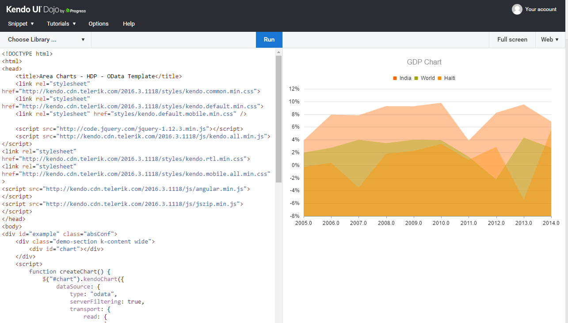Viewport: 568px width, 323px height.
Task: Click the India orange legend marker
Action: click(x=395, y=78)
